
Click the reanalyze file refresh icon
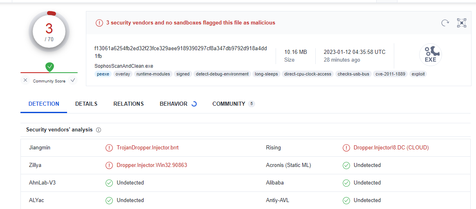pyautogui.click(x=445, y=23)
